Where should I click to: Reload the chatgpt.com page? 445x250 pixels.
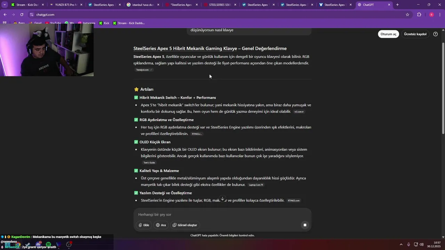(22, 15)
